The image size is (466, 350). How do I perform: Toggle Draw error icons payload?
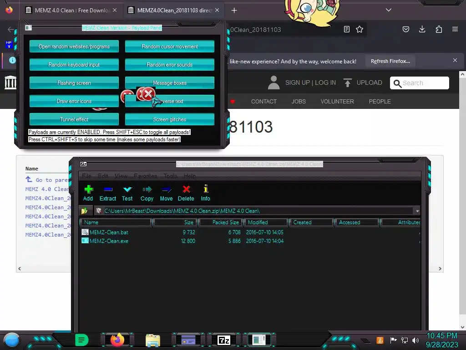(74, 101)
